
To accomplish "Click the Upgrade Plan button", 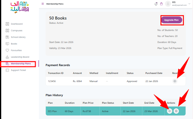I will pyautogui.click(x=171, y=20).
